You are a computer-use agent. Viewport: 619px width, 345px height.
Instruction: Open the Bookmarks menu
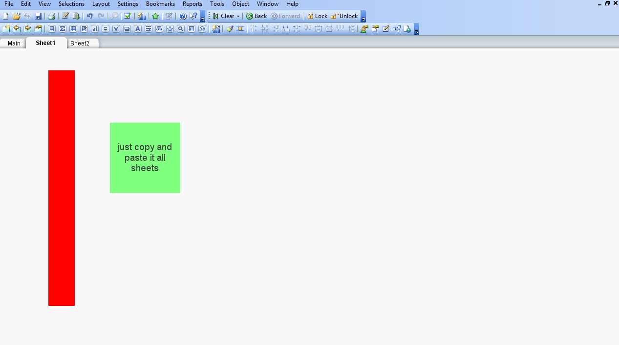click(160, 4)
